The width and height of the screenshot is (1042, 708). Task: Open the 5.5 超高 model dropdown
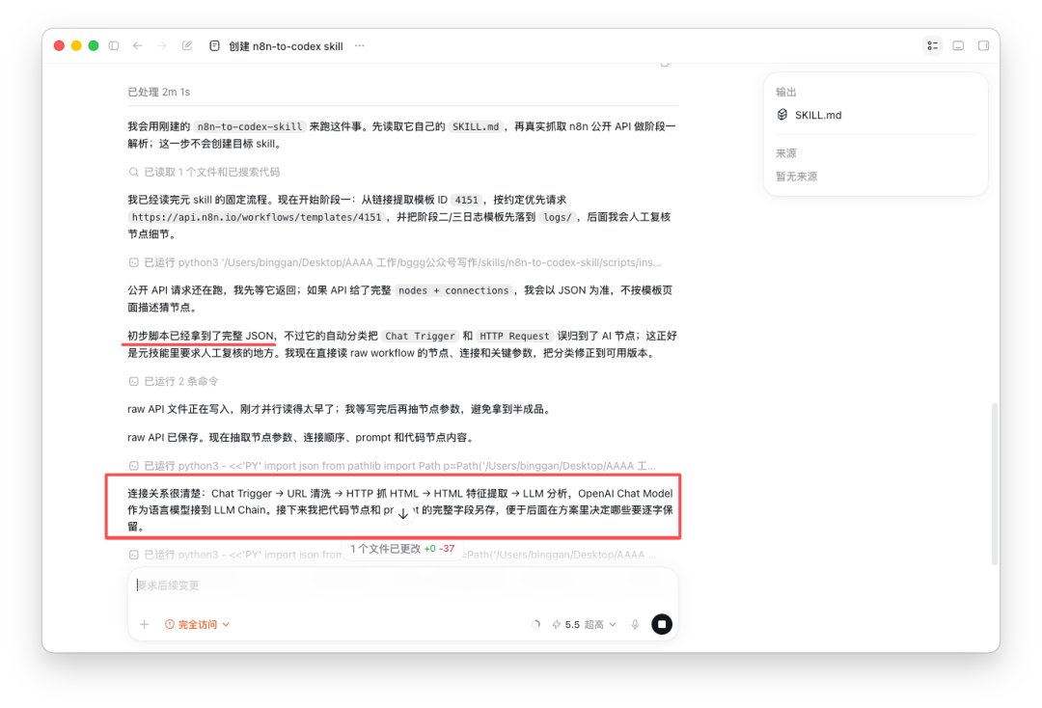pyautogui.click(x=584, y=624)
